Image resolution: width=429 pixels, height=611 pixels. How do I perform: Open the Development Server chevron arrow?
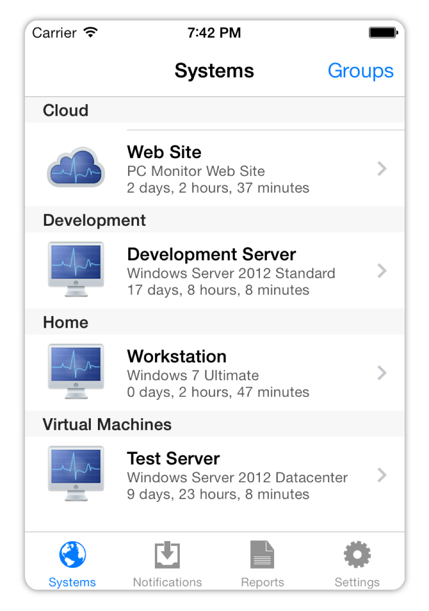point(382,270)
